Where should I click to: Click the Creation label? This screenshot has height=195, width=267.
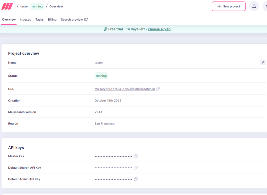point(14,101)
